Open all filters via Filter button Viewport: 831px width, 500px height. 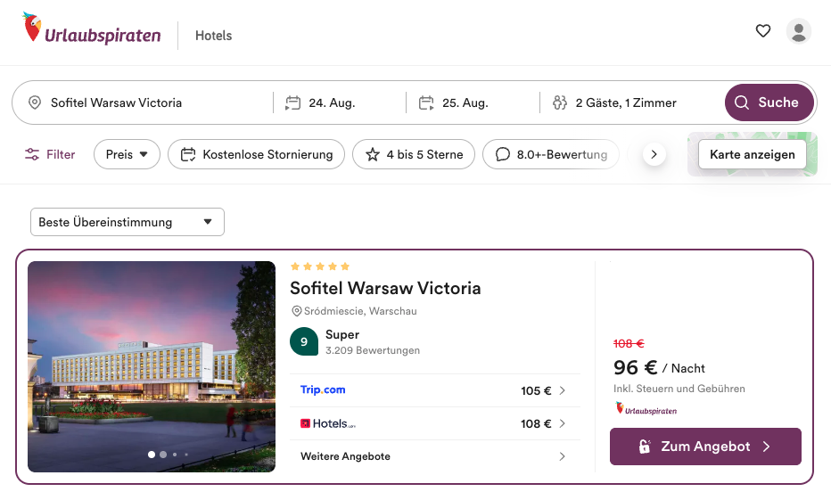click(50, 154)
